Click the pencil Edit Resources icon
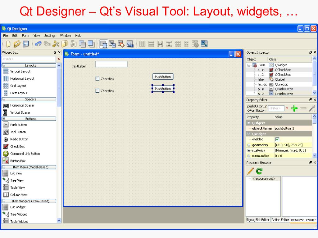This screenshot has height=238, width=318. click(x=251, y=171)
